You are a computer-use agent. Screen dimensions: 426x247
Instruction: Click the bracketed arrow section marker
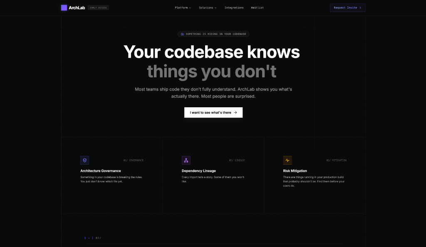pos(89,238)
